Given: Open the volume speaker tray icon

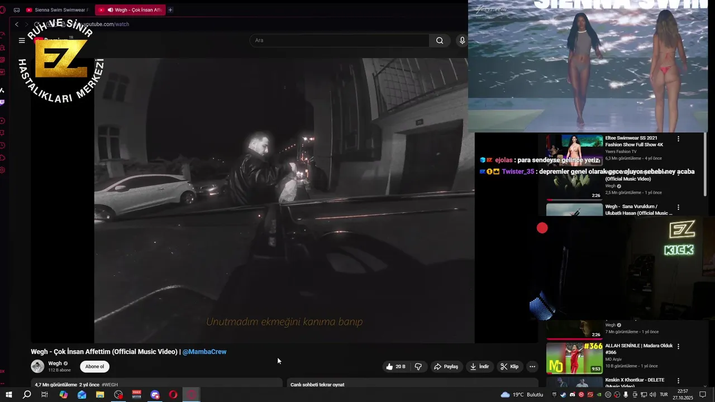Looking at the screenshot, I should point(652,395).
